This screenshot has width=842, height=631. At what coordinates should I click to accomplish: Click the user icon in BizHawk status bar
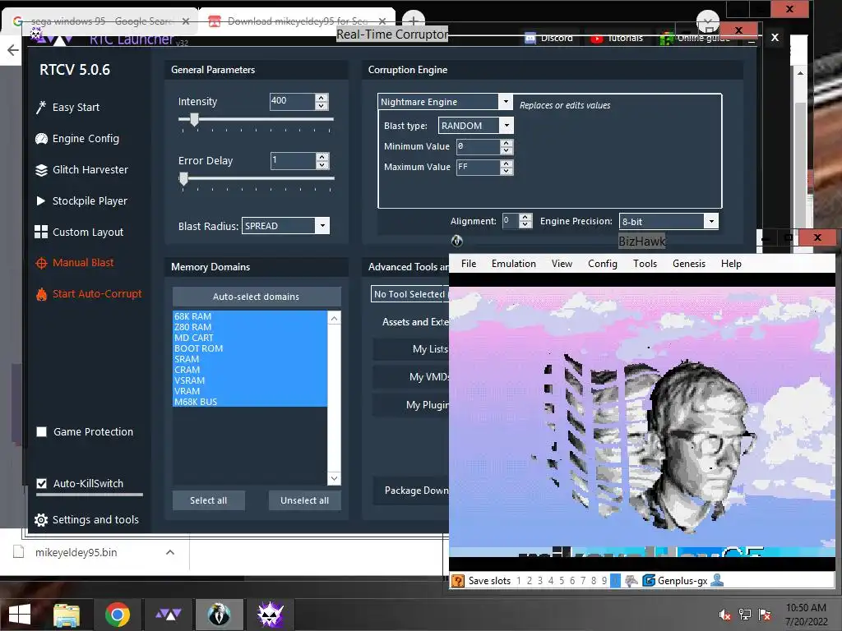click(717, 580)
